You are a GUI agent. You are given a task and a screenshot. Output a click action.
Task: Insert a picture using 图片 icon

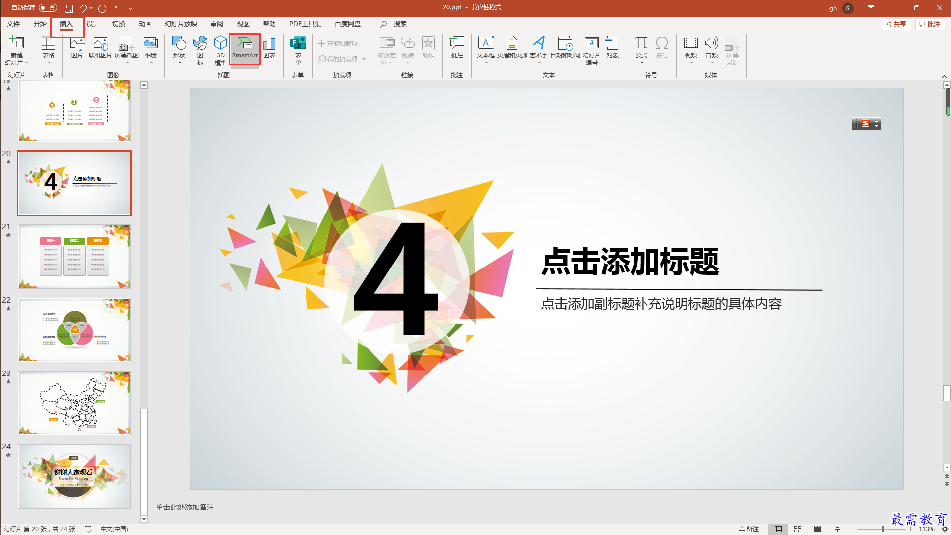77,44
